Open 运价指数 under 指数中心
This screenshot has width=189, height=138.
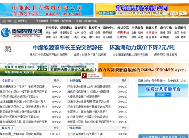108,37
